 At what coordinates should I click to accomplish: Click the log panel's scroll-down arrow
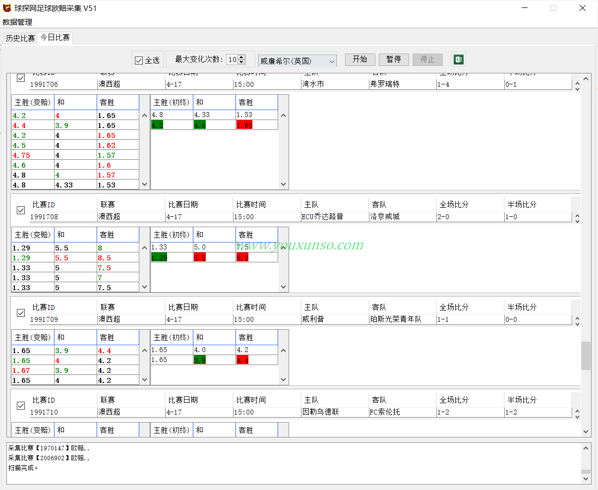click(x=586, y=479)
